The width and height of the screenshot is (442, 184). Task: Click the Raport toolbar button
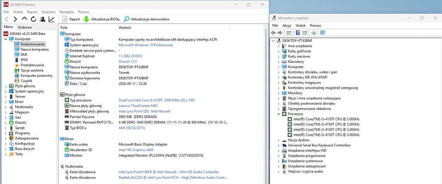(x=71, y=19)
